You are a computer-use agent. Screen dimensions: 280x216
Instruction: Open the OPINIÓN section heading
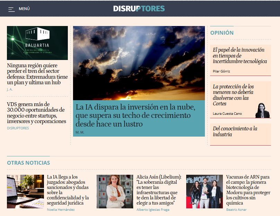click(x=222, y=33)
